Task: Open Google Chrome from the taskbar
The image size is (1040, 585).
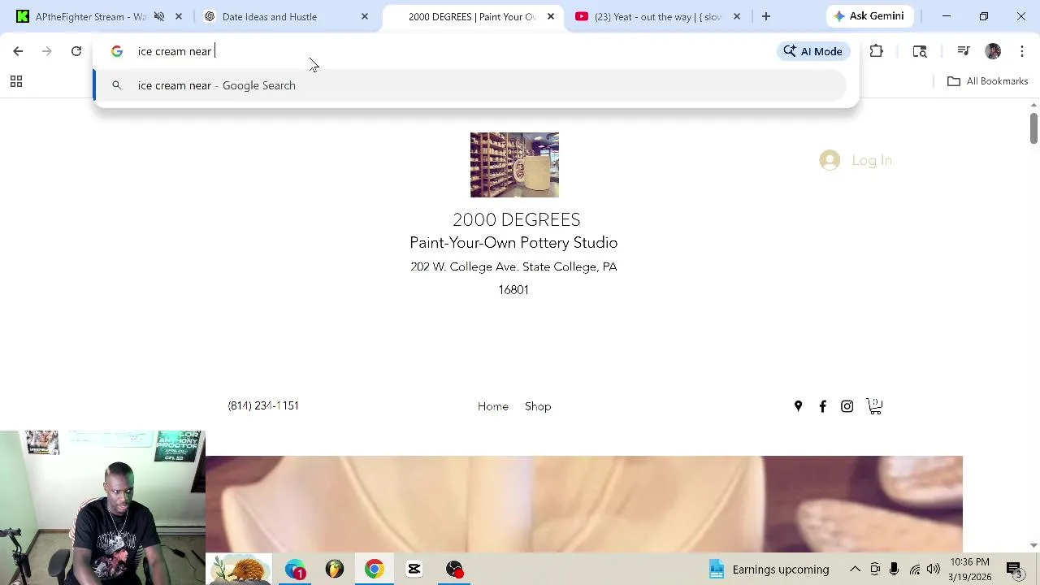Action: tap(375, 569)
